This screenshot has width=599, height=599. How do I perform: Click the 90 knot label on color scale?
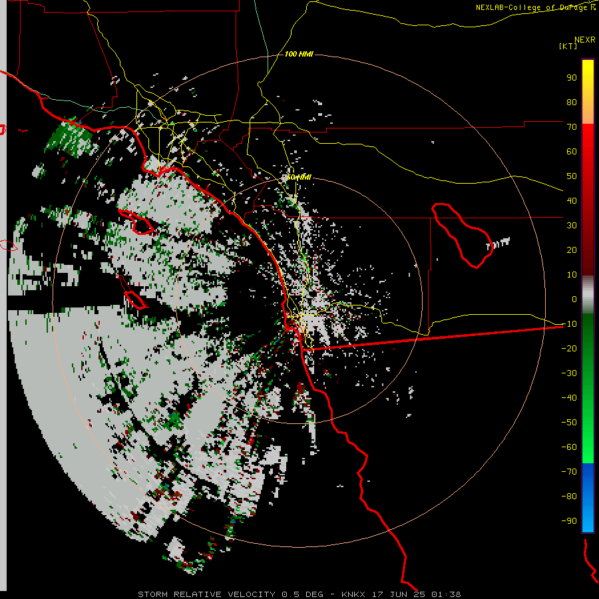click(572, 78)
